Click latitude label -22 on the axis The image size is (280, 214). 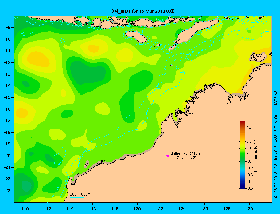[x=7, y=179]
